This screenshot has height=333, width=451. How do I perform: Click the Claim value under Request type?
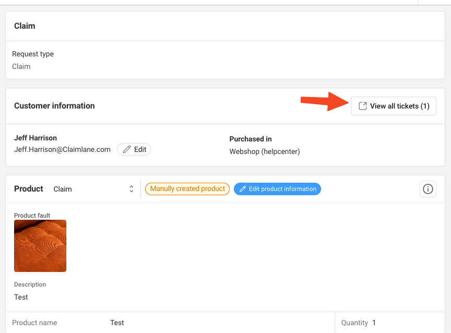tap(21, 66)
